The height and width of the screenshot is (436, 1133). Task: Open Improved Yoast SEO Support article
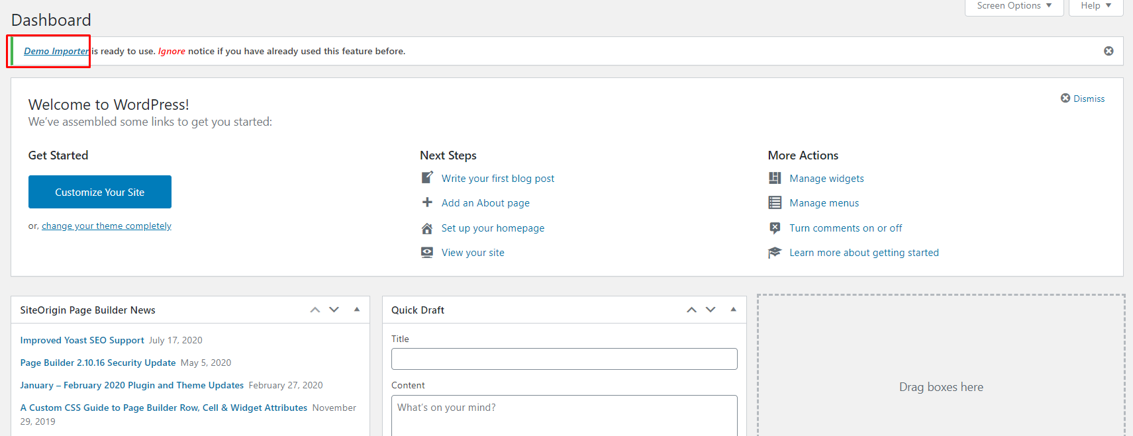82,340
